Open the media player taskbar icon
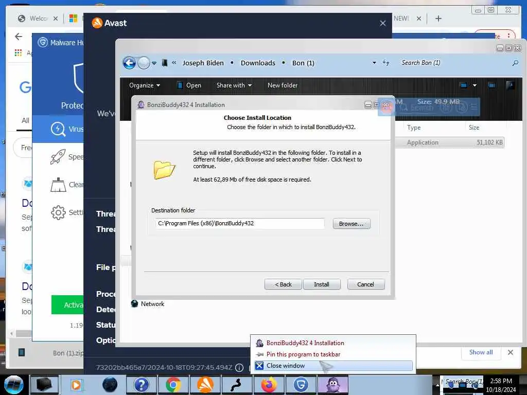Viewport: 527px width, 395px height. (x=77, y=385)
